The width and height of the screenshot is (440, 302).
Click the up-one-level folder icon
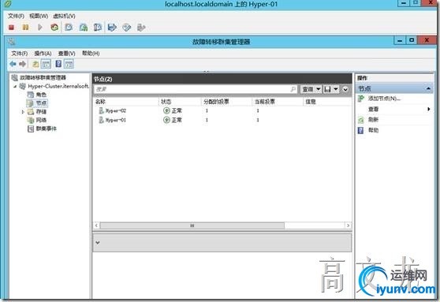click(x=35, y=64)
